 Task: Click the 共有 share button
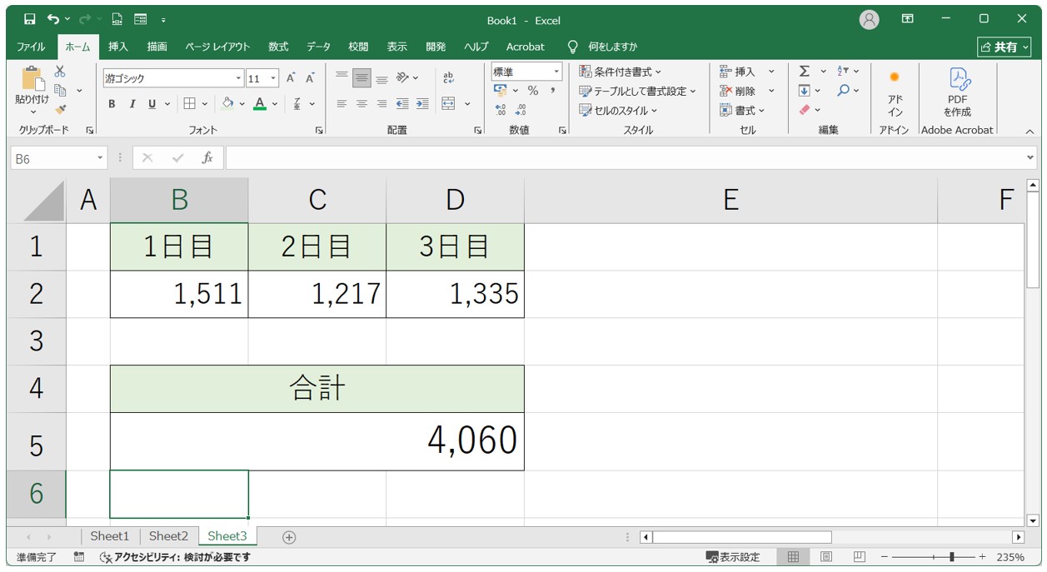(x=1004, y=47)
